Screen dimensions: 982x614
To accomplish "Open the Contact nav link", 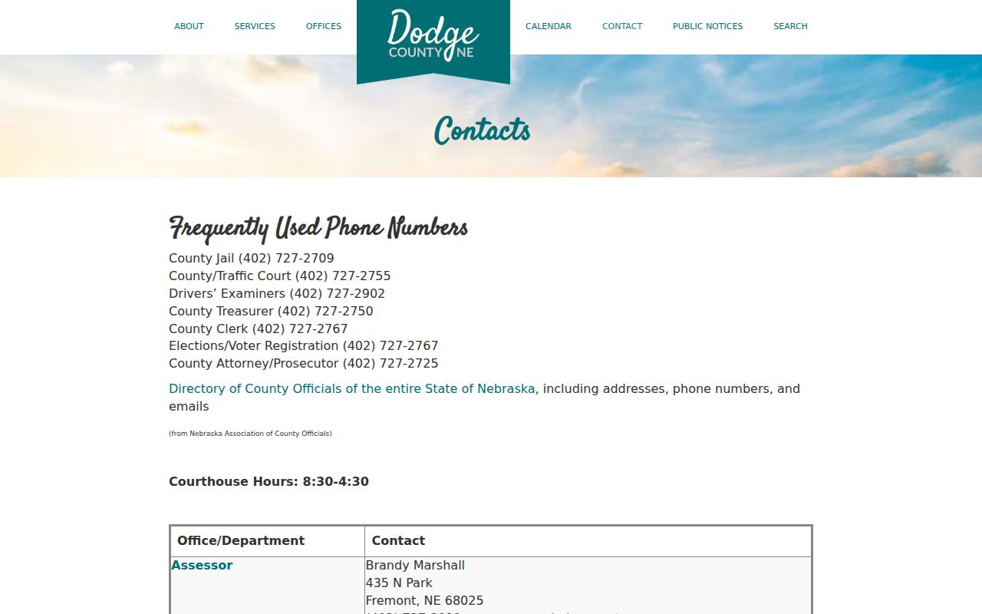I will [x=622, y=26].
